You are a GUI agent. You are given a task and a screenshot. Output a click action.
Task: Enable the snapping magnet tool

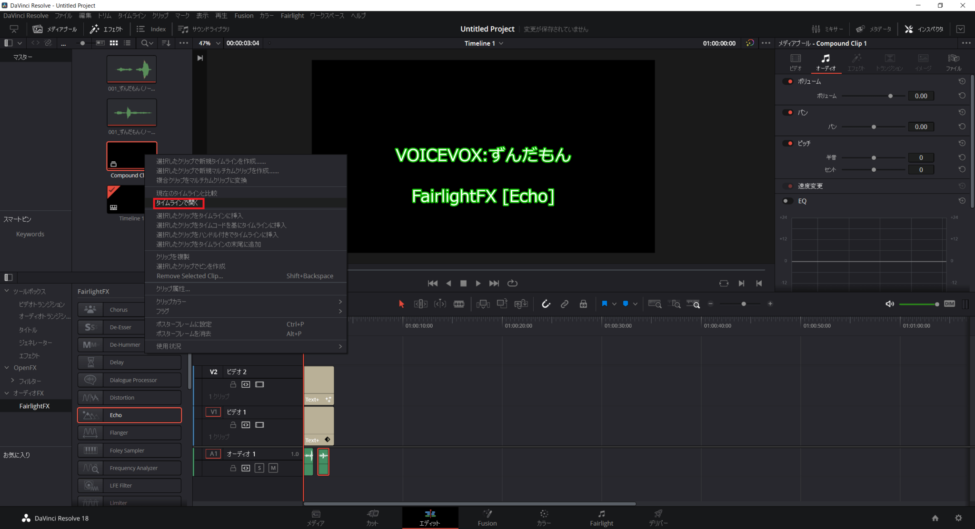pyautogui.click(x=546, y=304)
